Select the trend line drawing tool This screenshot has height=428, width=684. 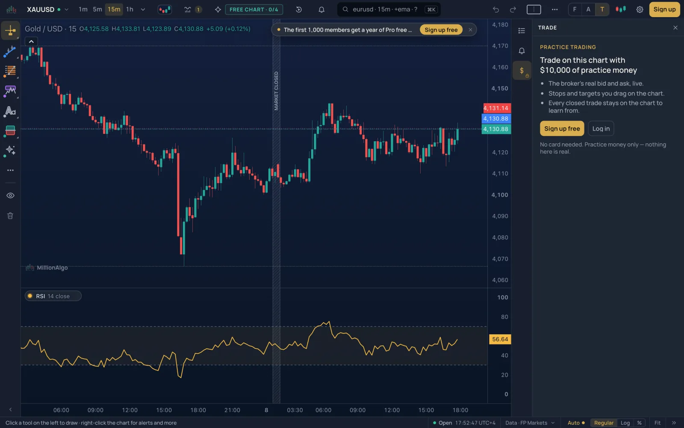pos(10,51)
